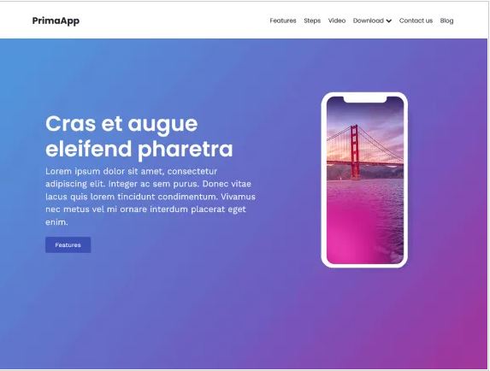Go to Features in the navigation bar
The width and height of the screenshot is (490, 371).
pos(283,21)
